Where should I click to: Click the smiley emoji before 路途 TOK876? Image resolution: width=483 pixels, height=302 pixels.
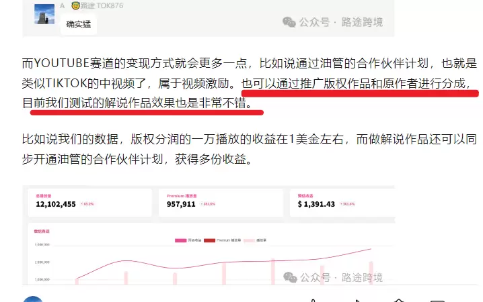(75, 5)
